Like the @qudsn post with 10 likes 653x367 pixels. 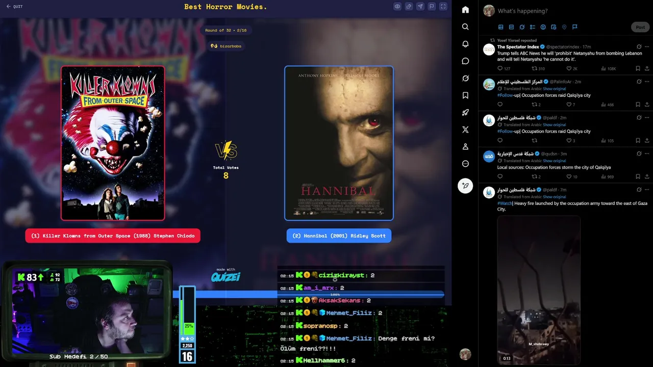tap(572, 177)
